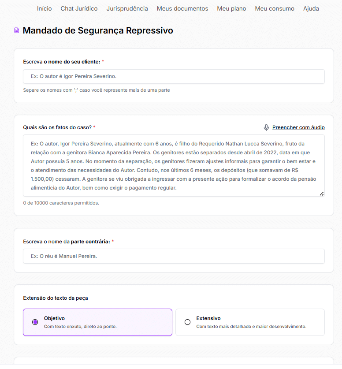Open the Meu plano section
The width and height of the screenshot is (342, 369).
231,8
